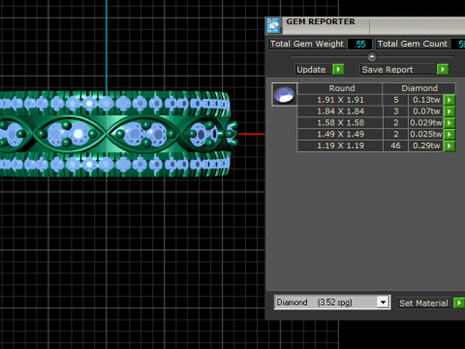The height and width of the screenshot is (349, 465).
Task: Click the gem count 5 cell
Action: (395, 100)
